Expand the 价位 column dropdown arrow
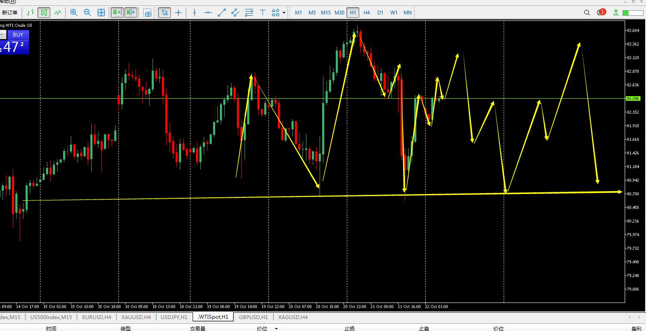This screenshot has width=646, height=331. (276, 329)
